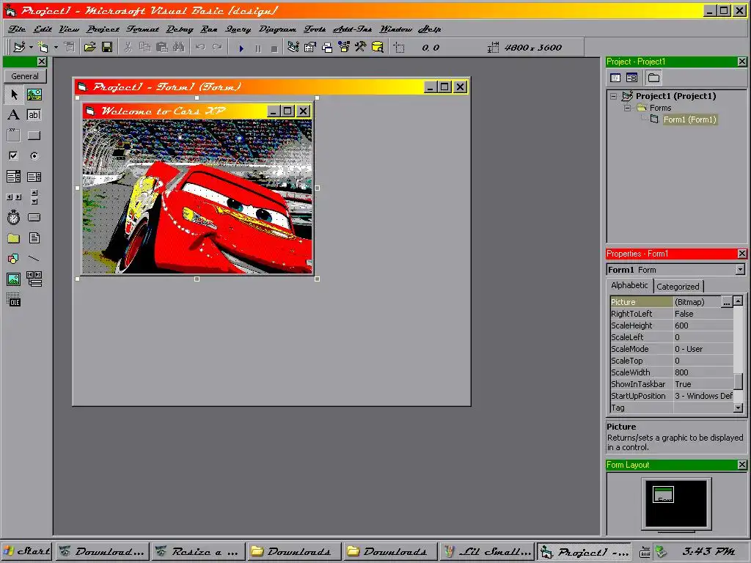Open the Debug menu
Image resolution: width=751 pixels, height=563 pixels.
pos(180,29)
